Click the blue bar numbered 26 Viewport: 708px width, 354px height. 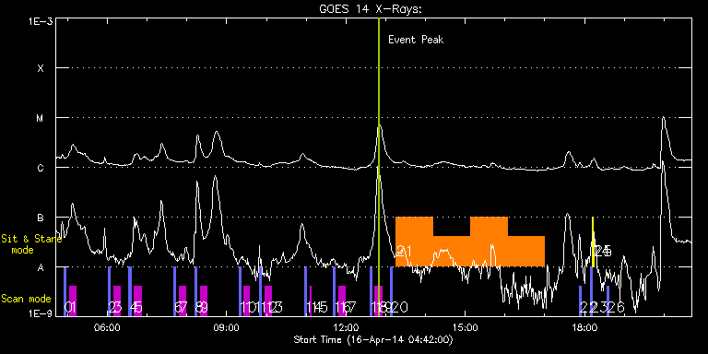tap(608, 301)
